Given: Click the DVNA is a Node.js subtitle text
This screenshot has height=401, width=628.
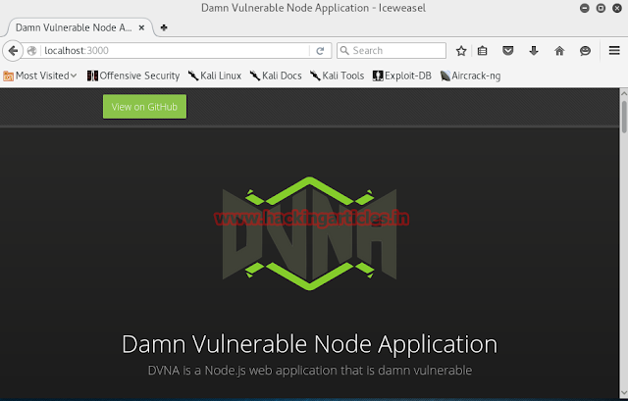Looking at the screenshot, I should click(310, 371).
